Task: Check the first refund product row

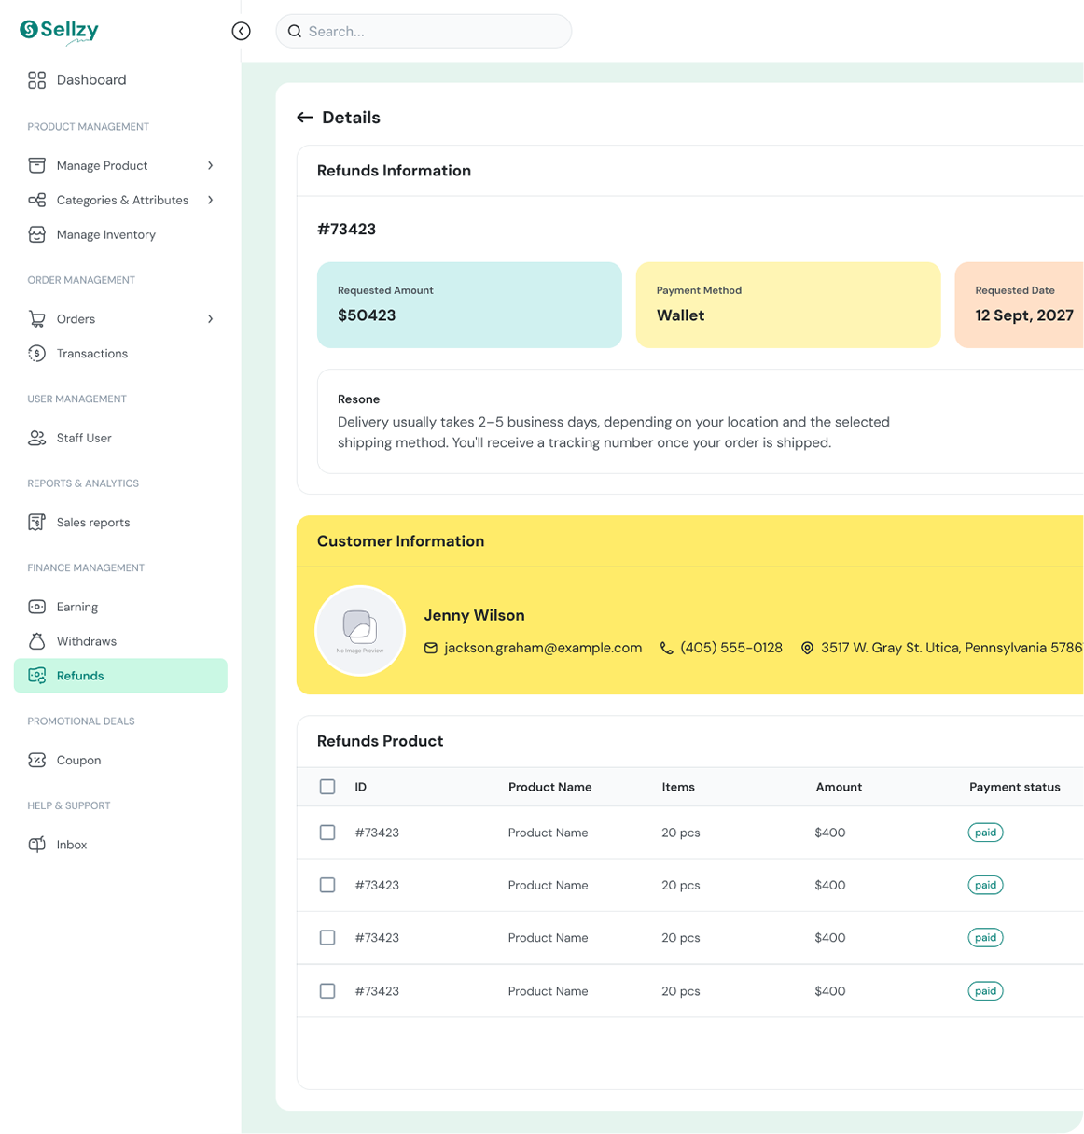Action: pyautogui.click(x=327, y=833)
